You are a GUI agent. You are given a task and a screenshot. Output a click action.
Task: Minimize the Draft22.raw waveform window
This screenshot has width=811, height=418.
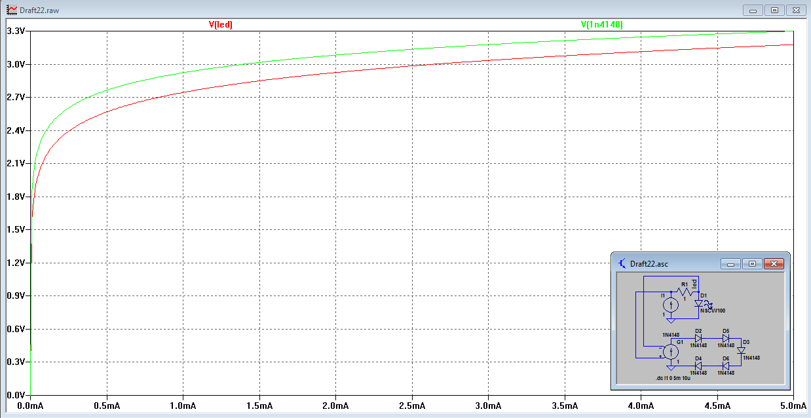point(752,10)
